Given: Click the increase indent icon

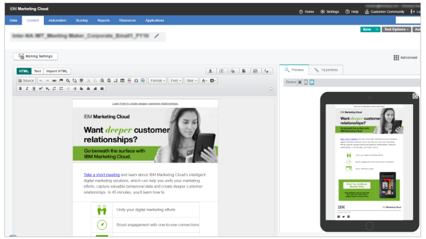Looking at the screenshot, I should [75, 89].
